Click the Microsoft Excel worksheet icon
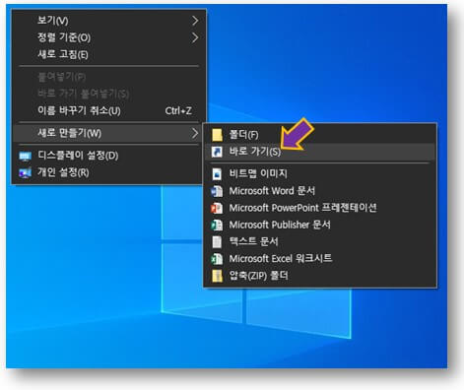Image resolution: width=464 pixels, height=390 pixels. (217, 259)
